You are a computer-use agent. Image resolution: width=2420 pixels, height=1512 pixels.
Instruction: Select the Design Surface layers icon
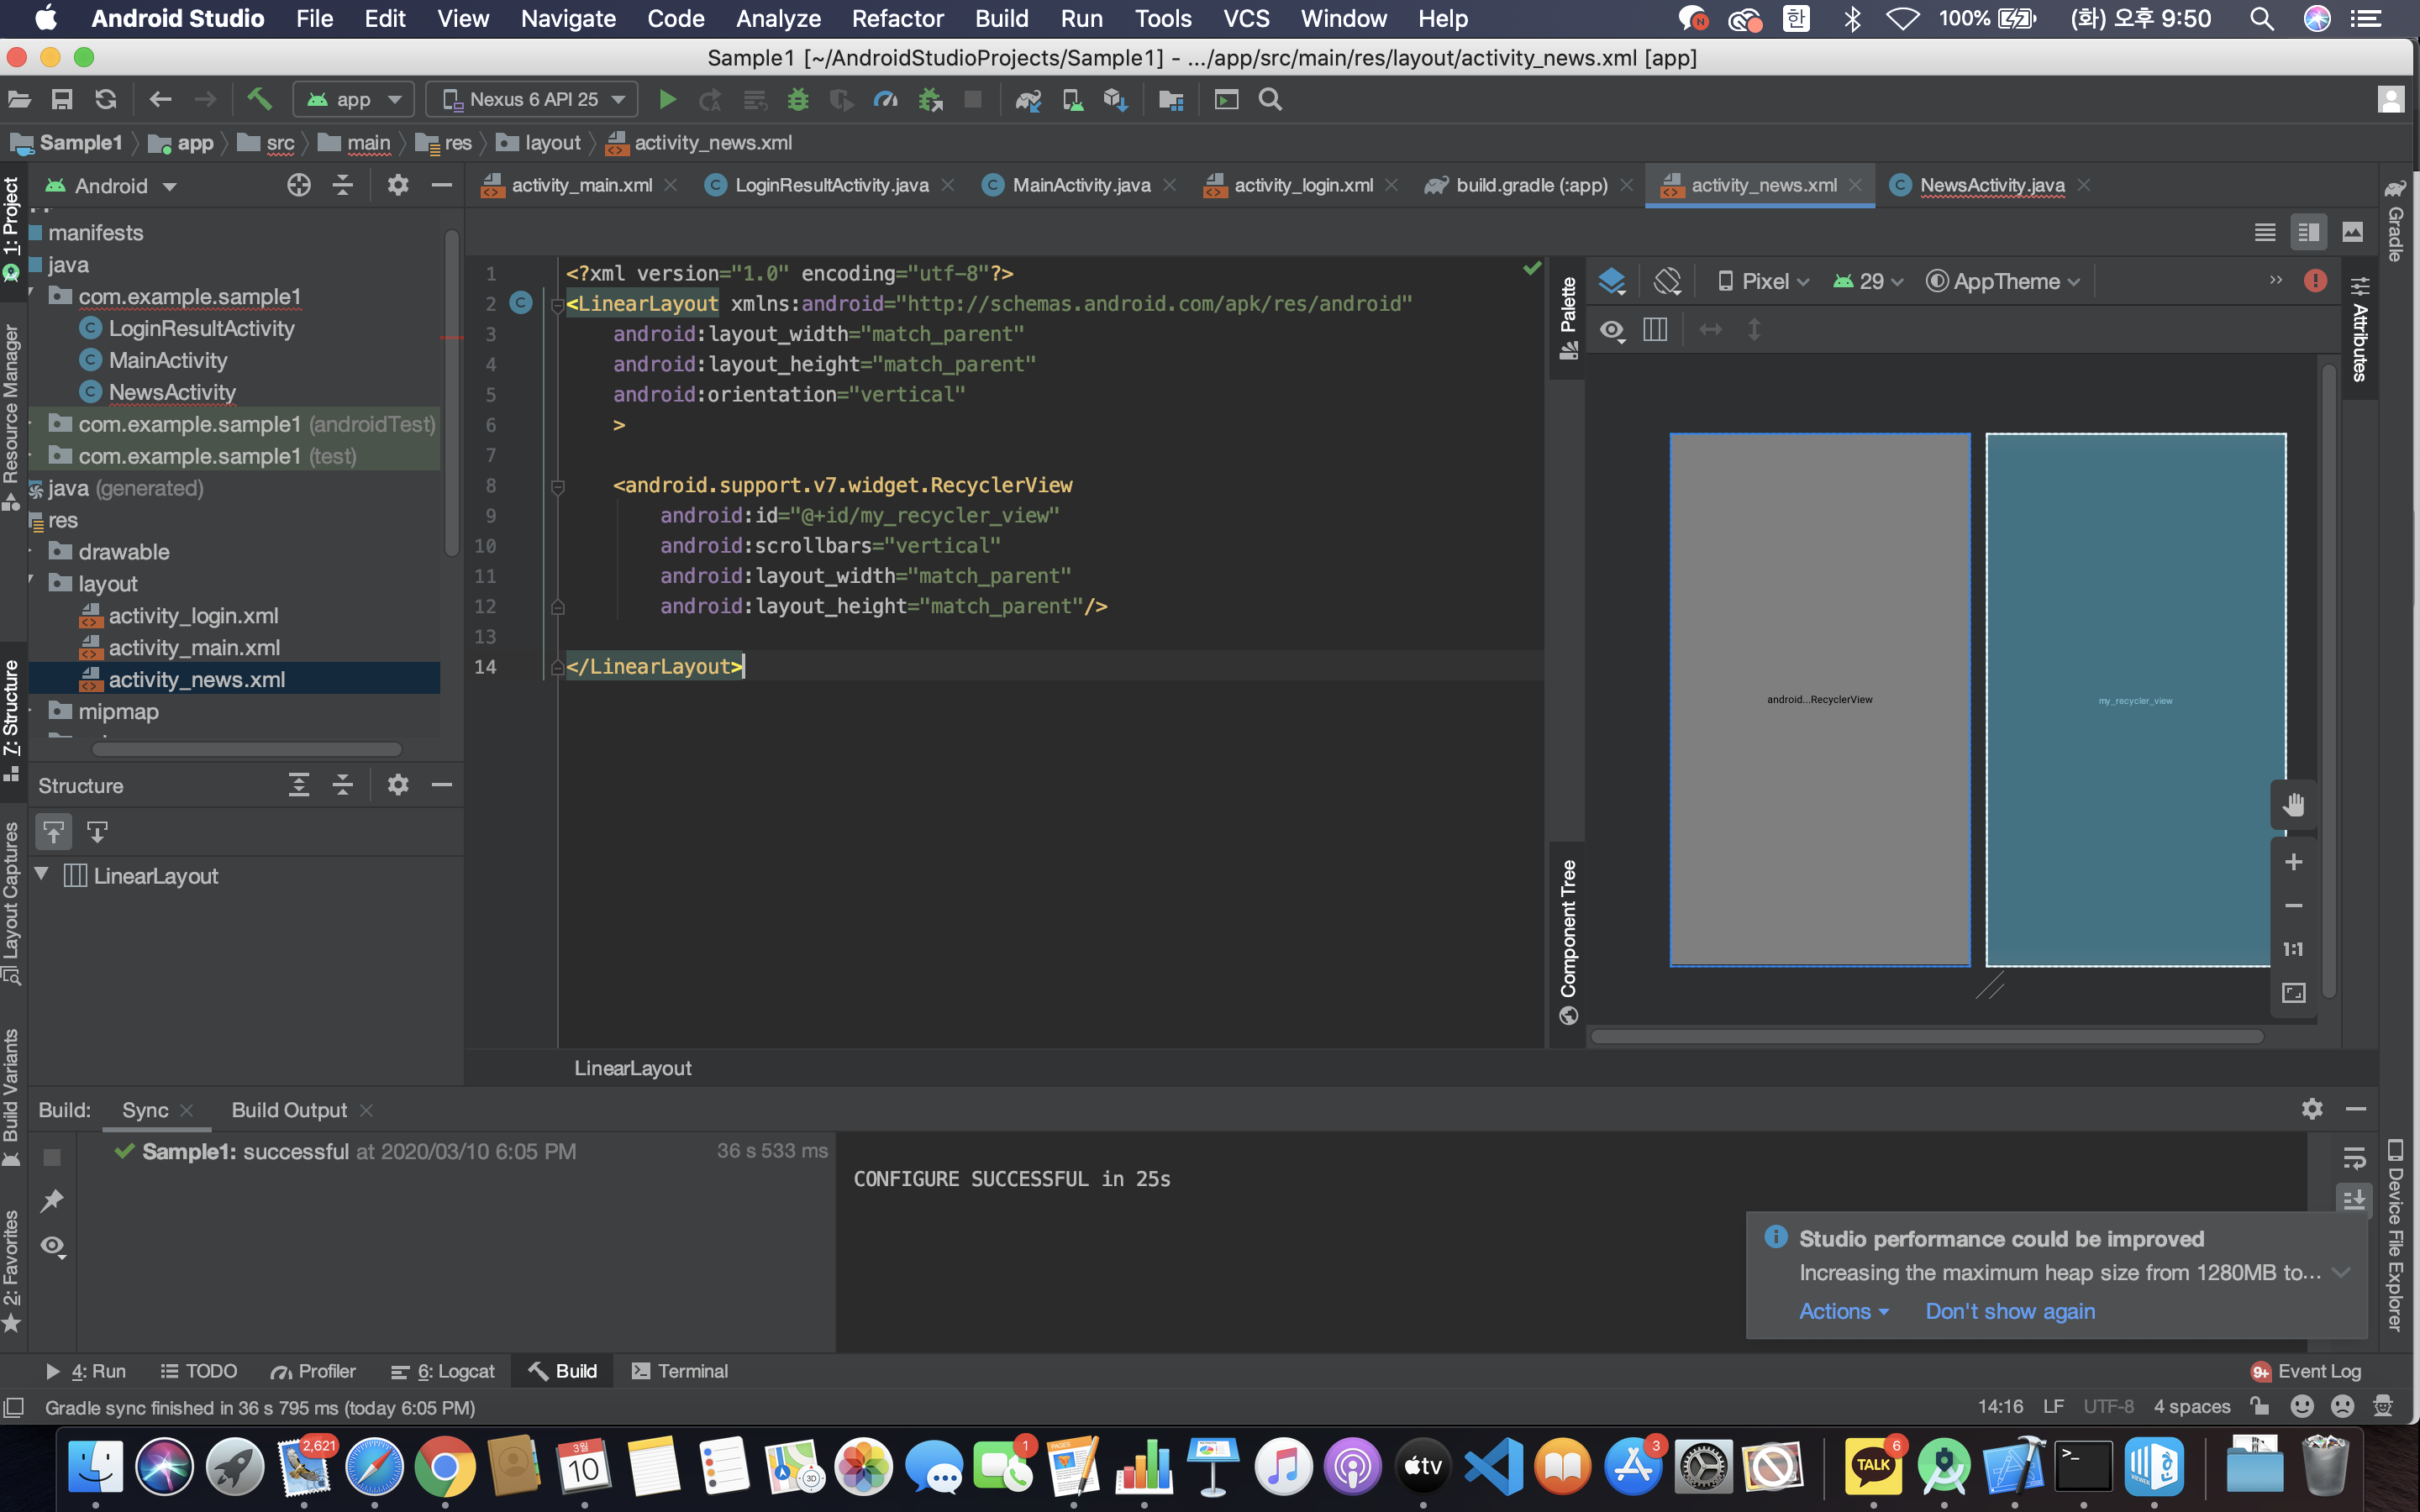click(1611, 282)
